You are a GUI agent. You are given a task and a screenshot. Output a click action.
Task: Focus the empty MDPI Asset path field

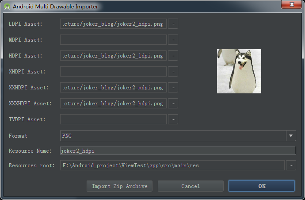(x=114, y=40)
